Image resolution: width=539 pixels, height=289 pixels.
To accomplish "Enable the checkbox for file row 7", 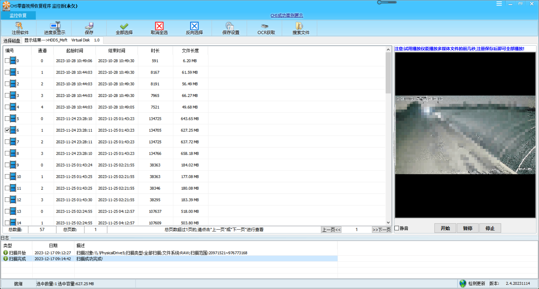I will pos(7,142).
